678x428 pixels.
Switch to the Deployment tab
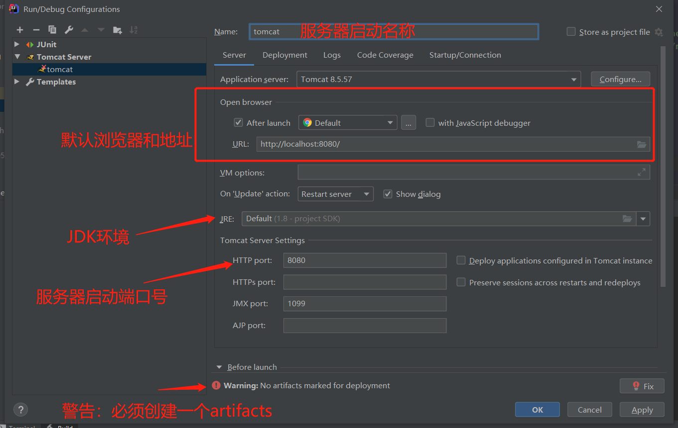[x=285, y=55]
